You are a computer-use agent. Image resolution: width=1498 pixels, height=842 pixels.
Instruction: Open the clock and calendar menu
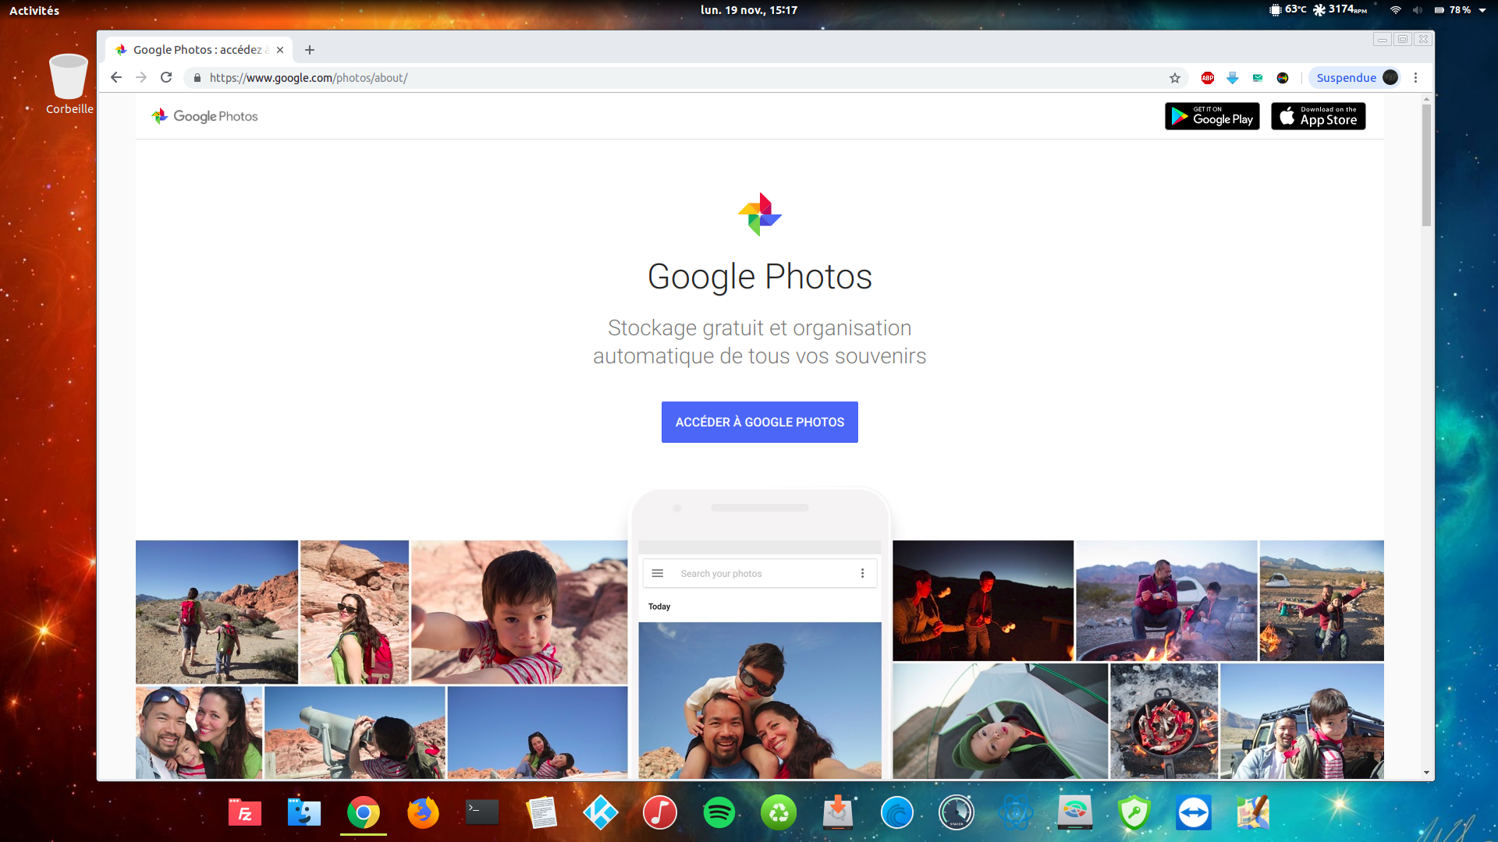[749, 10]
